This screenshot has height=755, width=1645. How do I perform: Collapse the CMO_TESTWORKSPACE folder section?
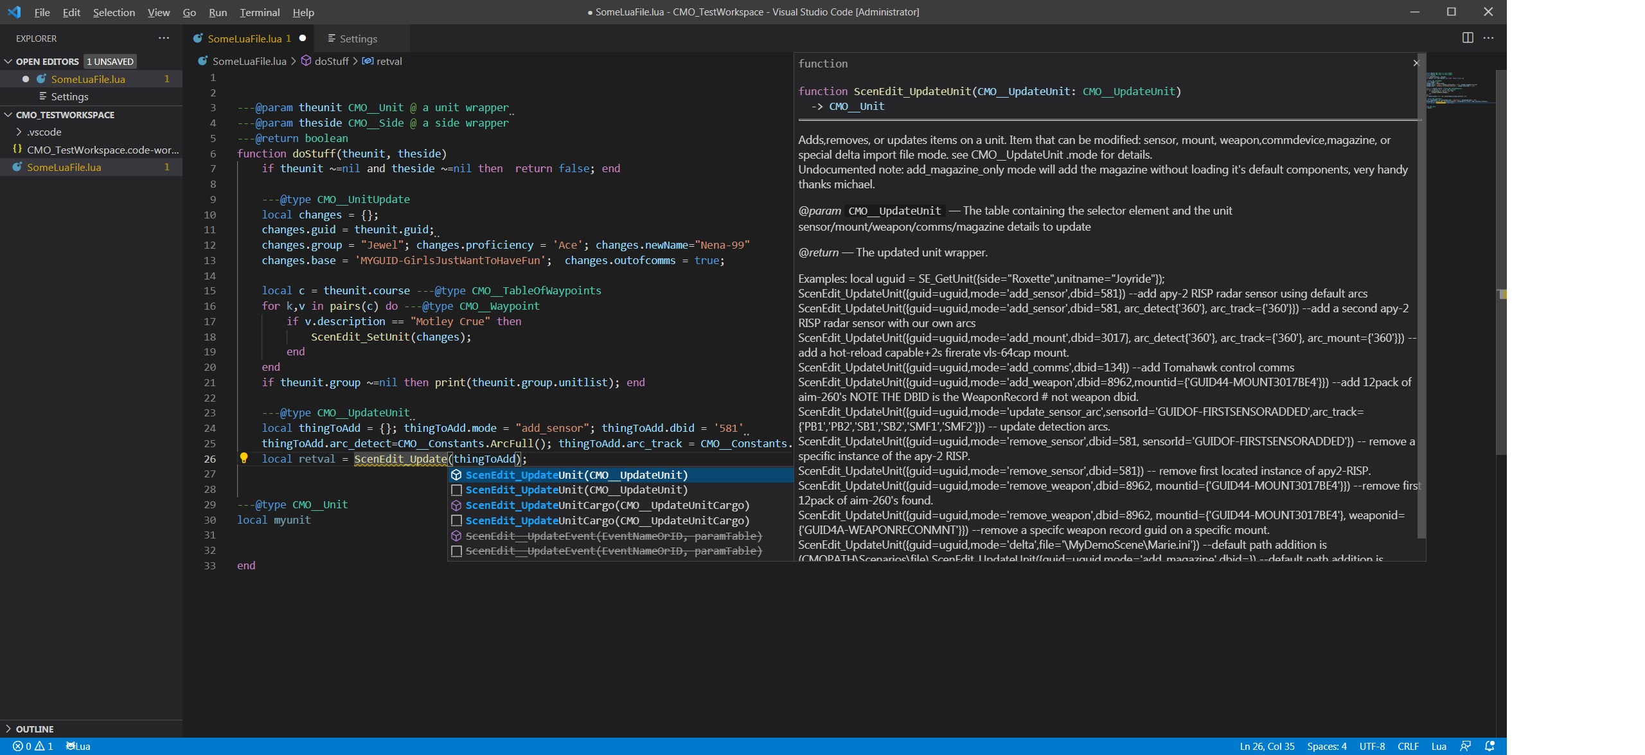(8, 114)
